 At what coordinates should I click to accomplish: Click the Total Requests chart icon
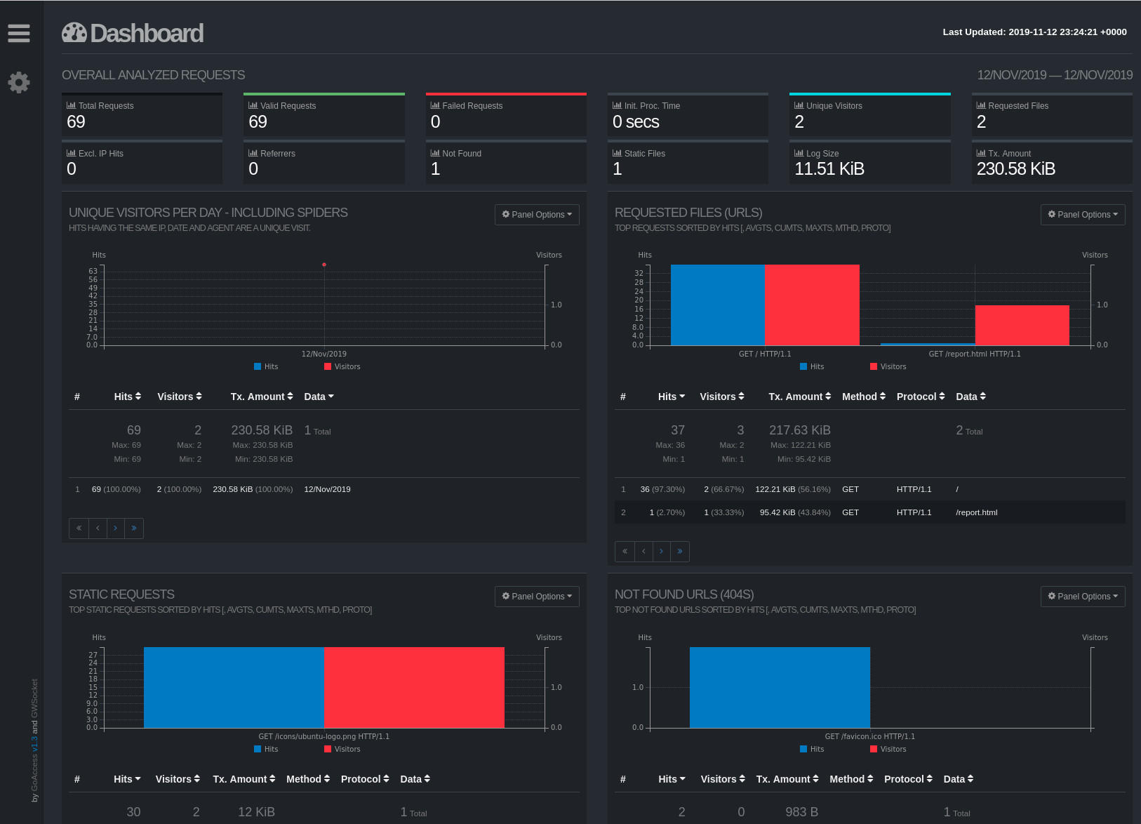(71, 105)
